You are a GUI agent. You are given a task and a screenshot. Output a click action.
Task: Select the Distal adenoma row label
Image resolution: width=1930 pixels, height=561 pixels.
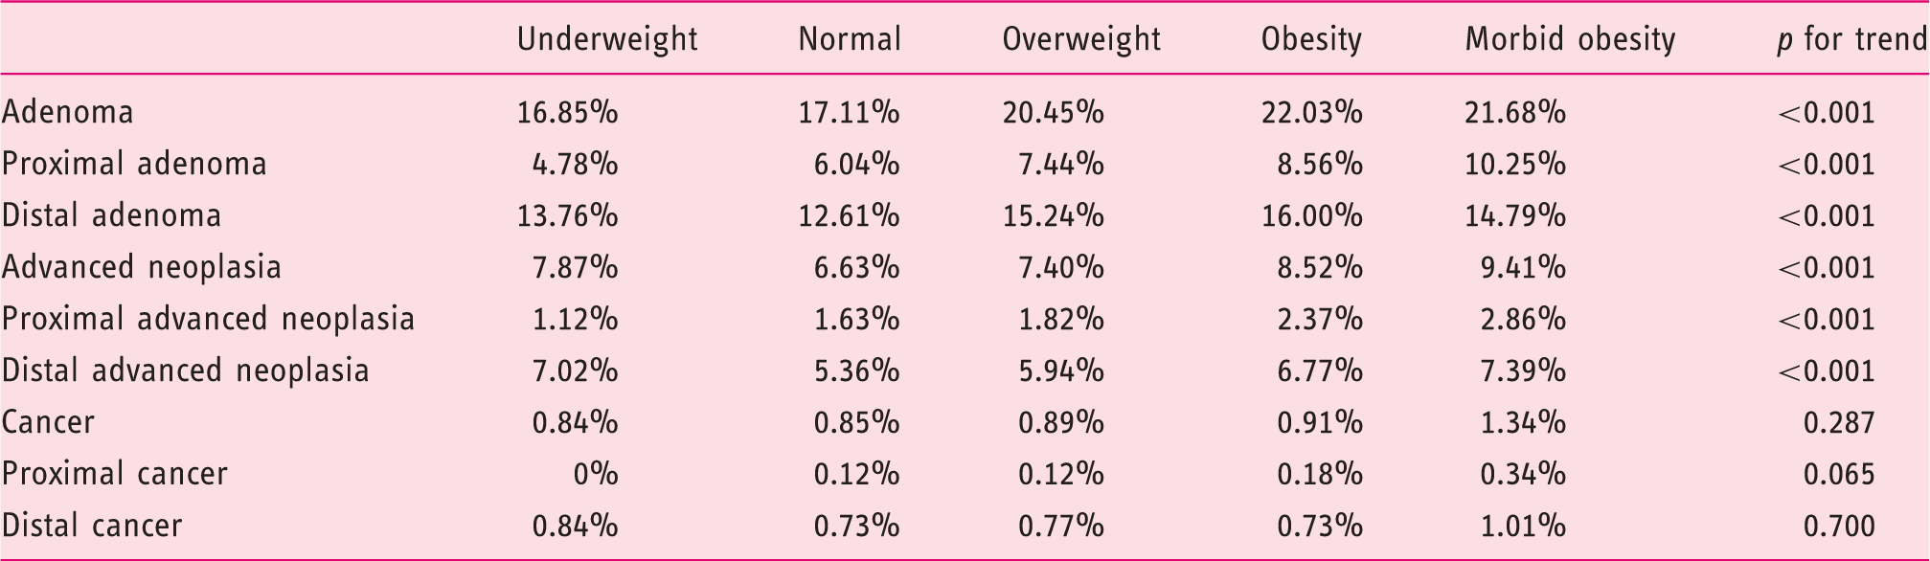[x=111, y=215]
